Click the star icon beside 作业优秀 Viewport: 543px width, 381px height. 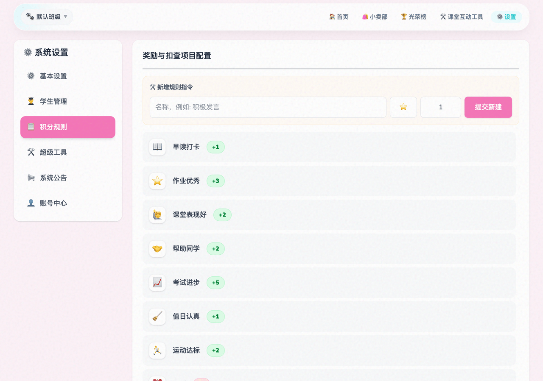[157, 181]
